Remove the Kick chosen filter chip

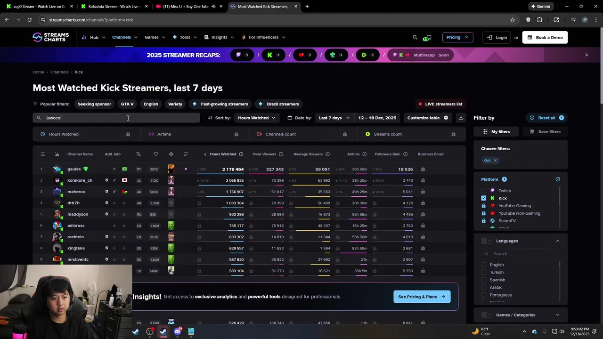(x=495, y=161)
